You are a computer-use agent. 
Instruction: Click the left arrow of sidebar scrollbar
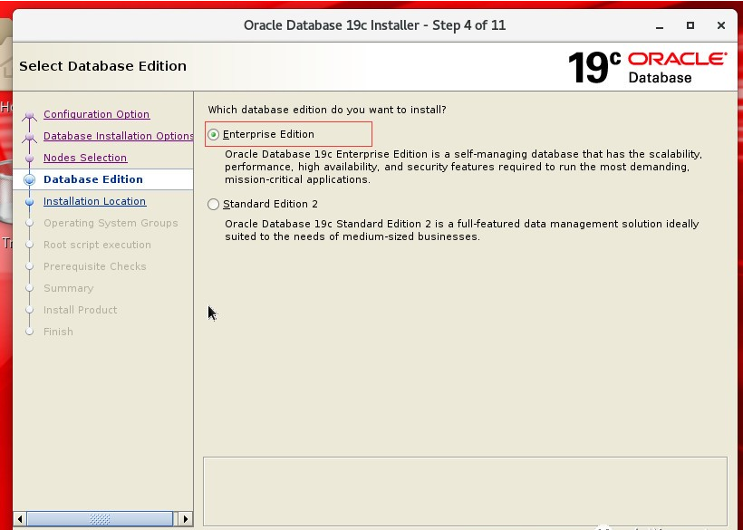(x=20, y=518)
